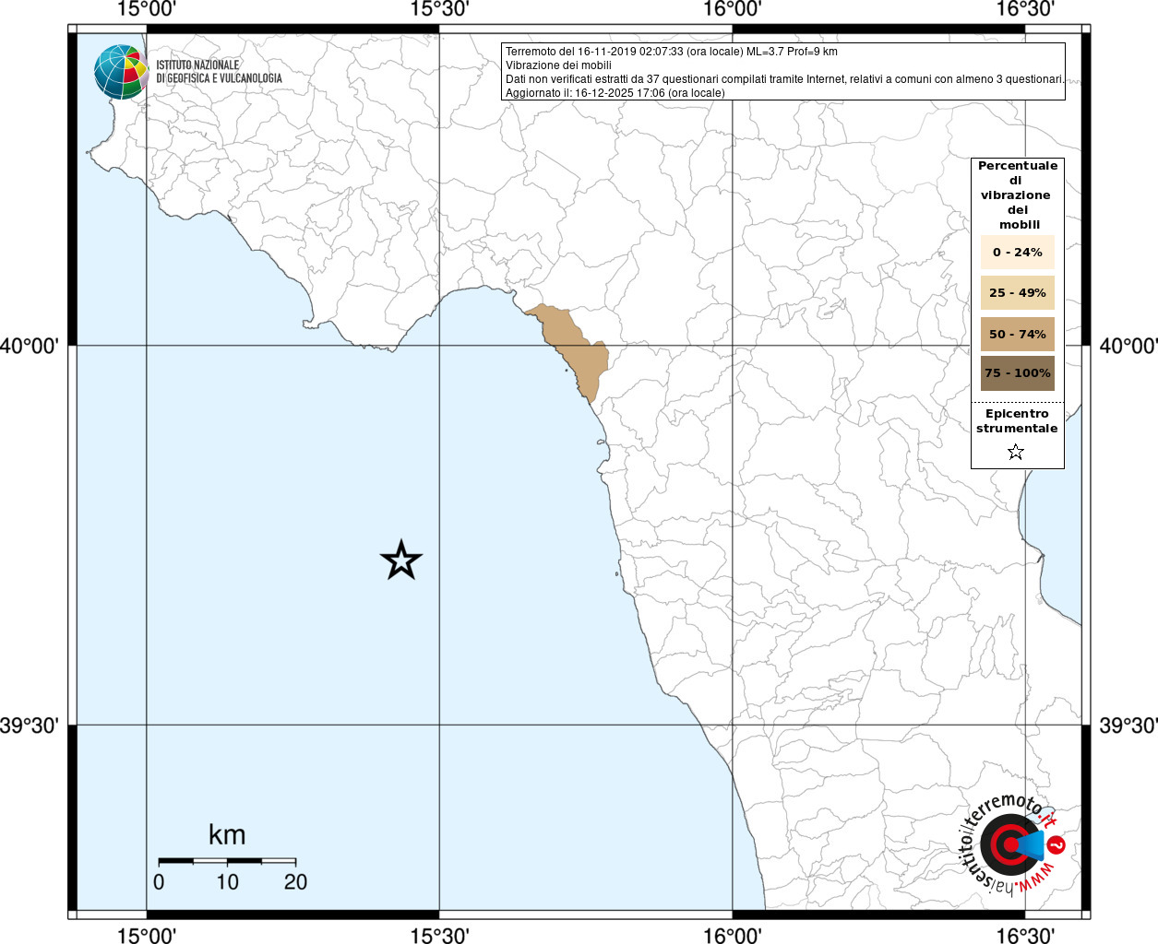Click the bottom 16°30' longitude label
Screen dimensions: 1158x944
[1025, 936]
